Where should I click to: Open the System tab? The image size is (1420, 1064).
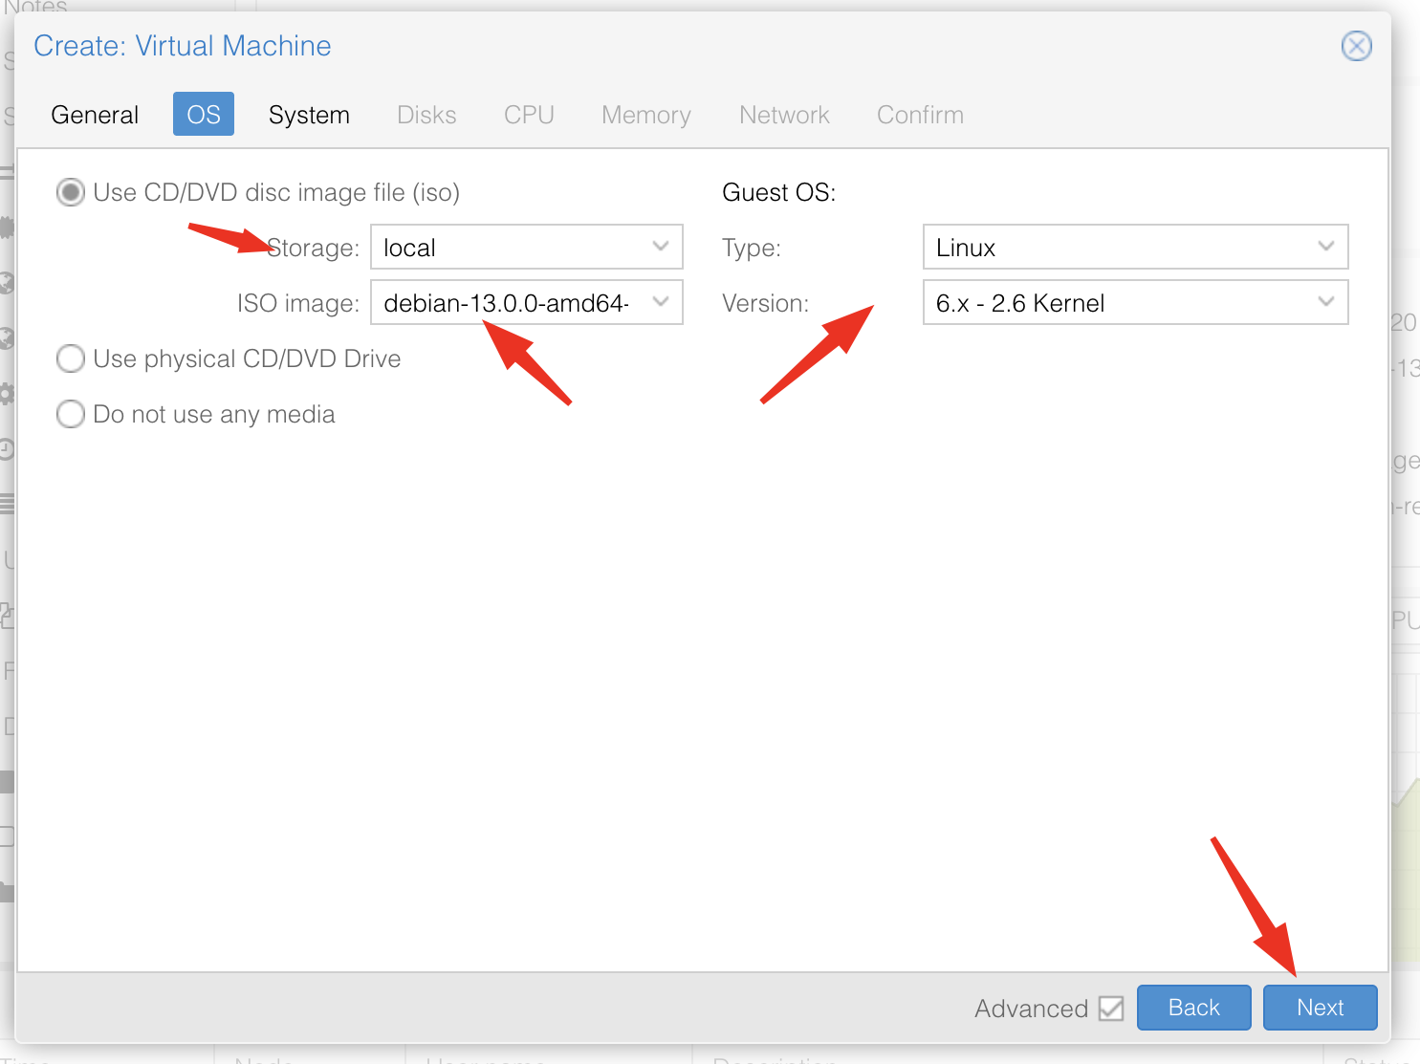click(x=309, y=115)
